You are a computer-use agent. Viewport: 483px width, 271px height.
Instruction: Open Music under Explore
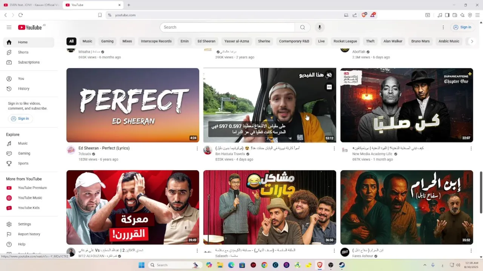point(29,143)
